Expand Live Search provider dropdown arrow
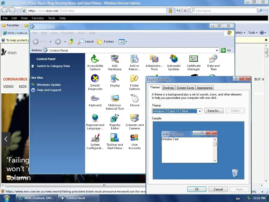Screen dimensions: 269x202 click(266, 11)
